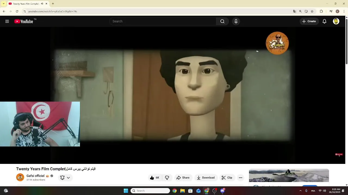Click into the YouTube search field
Viewport: 348px width, 195px height.
tap(163, 21)
